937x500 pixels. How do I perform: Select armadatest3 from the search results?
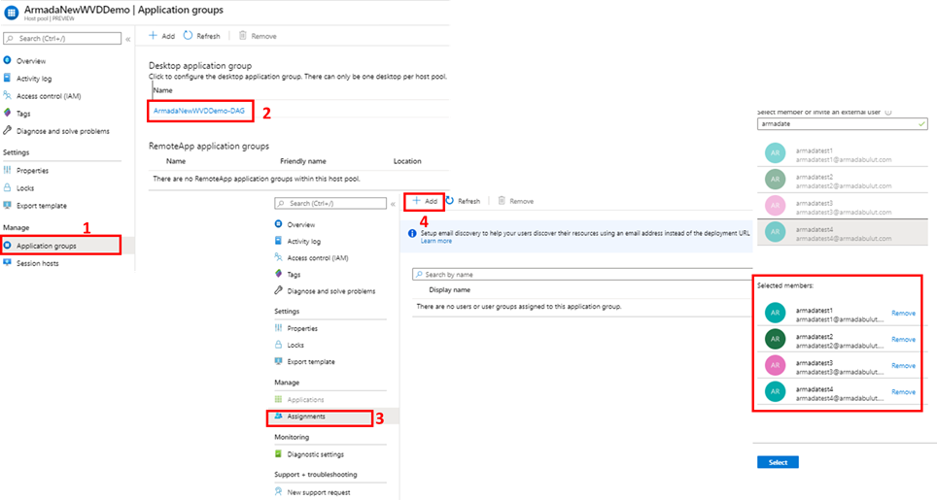click(x=842, y=206)
